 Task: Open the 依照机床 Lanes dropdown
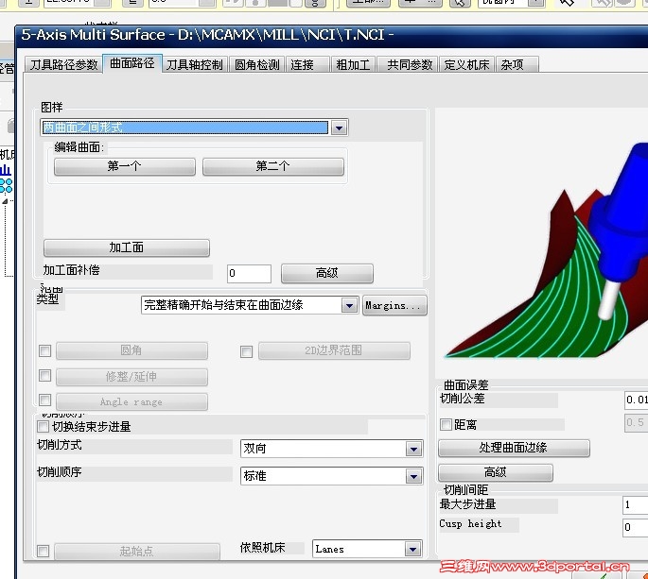point(367,549)
